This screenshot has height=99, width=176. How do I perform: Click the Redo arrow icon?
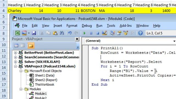[x=76, y=33]
